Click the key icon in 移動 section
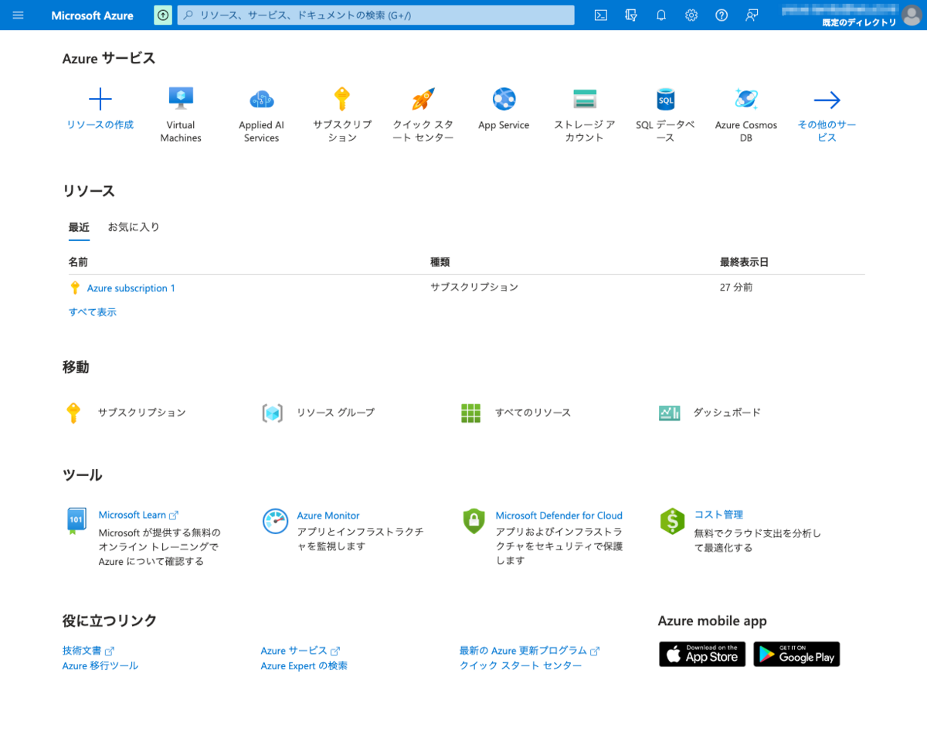The height and width of the screenshot is (735, 927). click(73, 413)
